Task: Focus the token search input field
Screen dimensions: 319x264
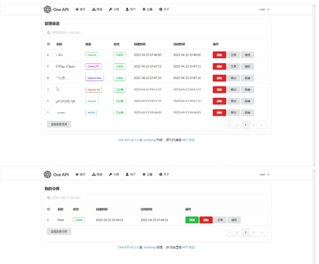Action: pos(156,198)
